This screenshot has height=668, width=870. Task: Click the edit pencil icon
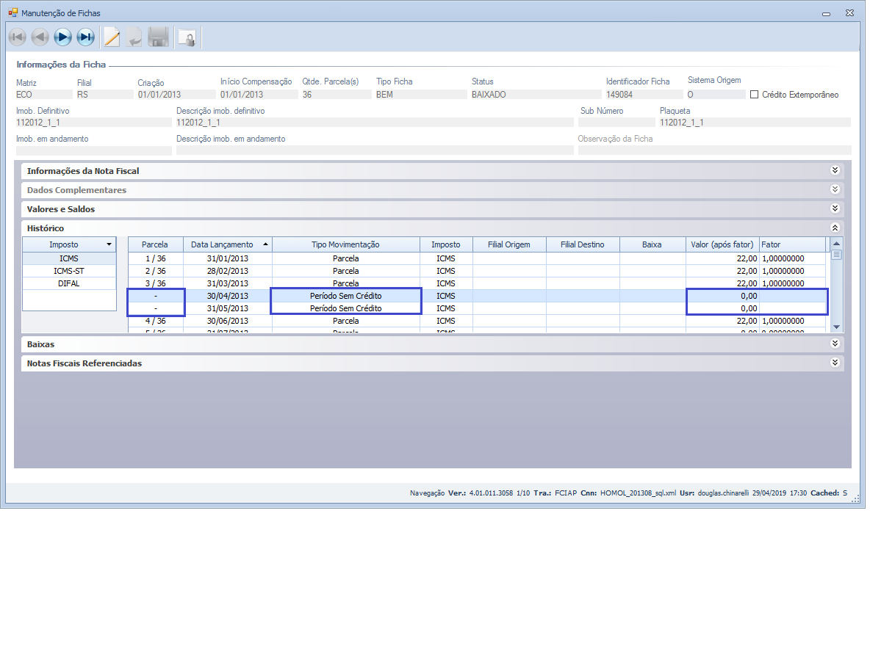point(112,37)
